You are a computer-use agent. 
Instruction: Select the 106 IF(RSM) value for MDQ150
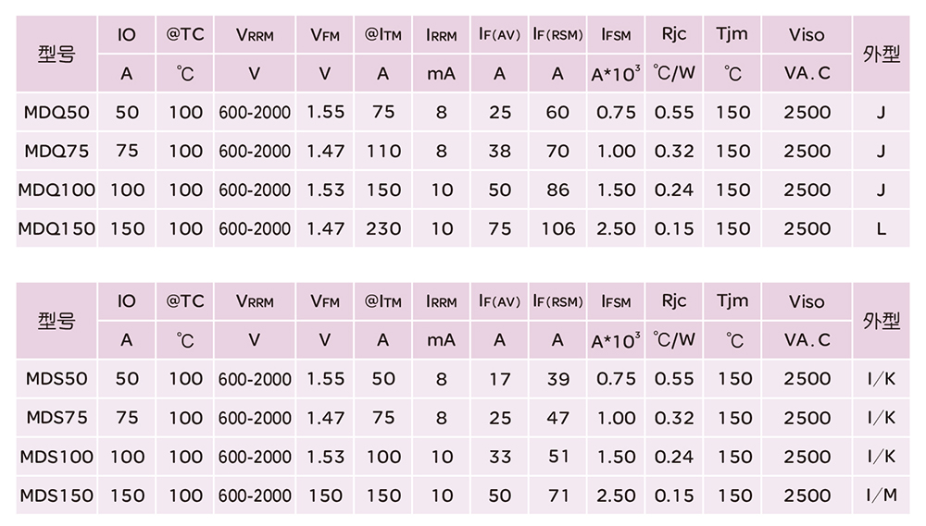557,229
